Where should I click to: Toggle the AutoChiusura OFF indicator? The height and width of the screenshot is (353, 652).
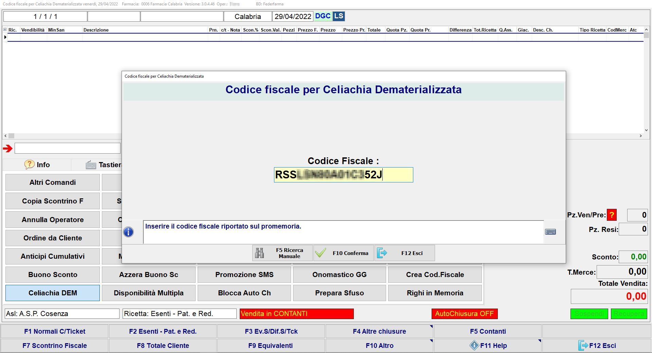tap(464, 314)
